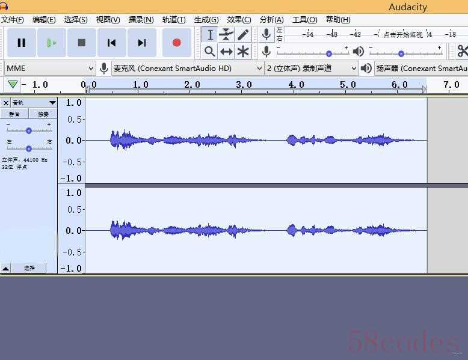This screenshot has width=468, height=360.
Task: Open the 麦克风 recording device dropdown
Action: [x=188, y=69]
